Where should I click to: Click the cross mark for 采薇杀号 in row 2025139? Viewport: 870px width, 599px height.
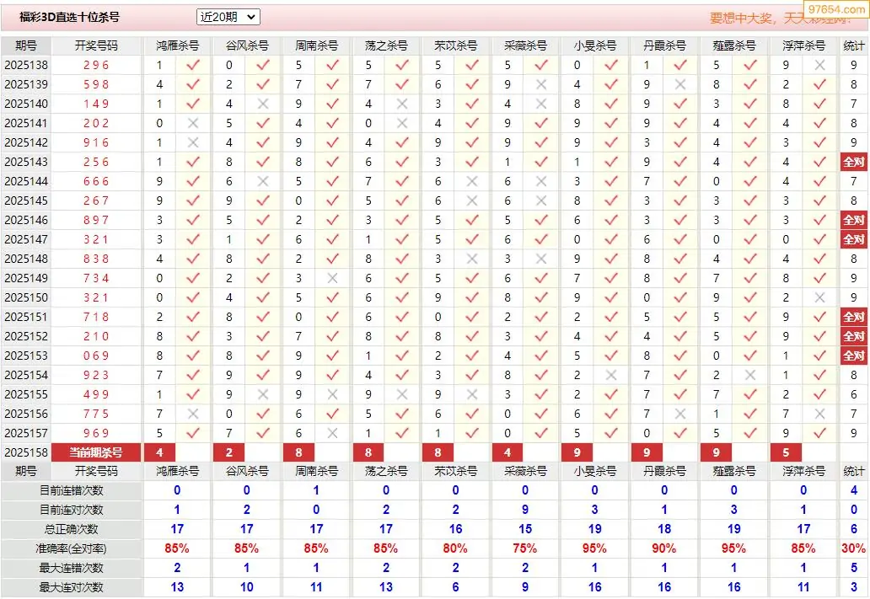tap(541, 84)
